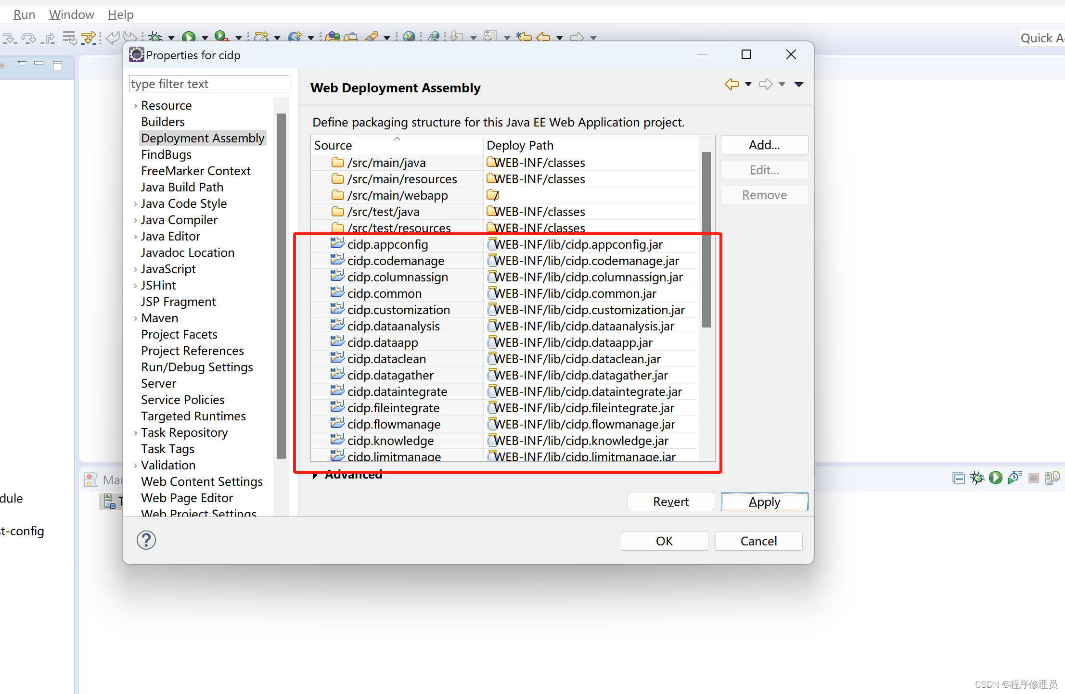Click the Search flashlight icon in toolbar
Screen dimensions: 1065x694
[x=372, y=37]
